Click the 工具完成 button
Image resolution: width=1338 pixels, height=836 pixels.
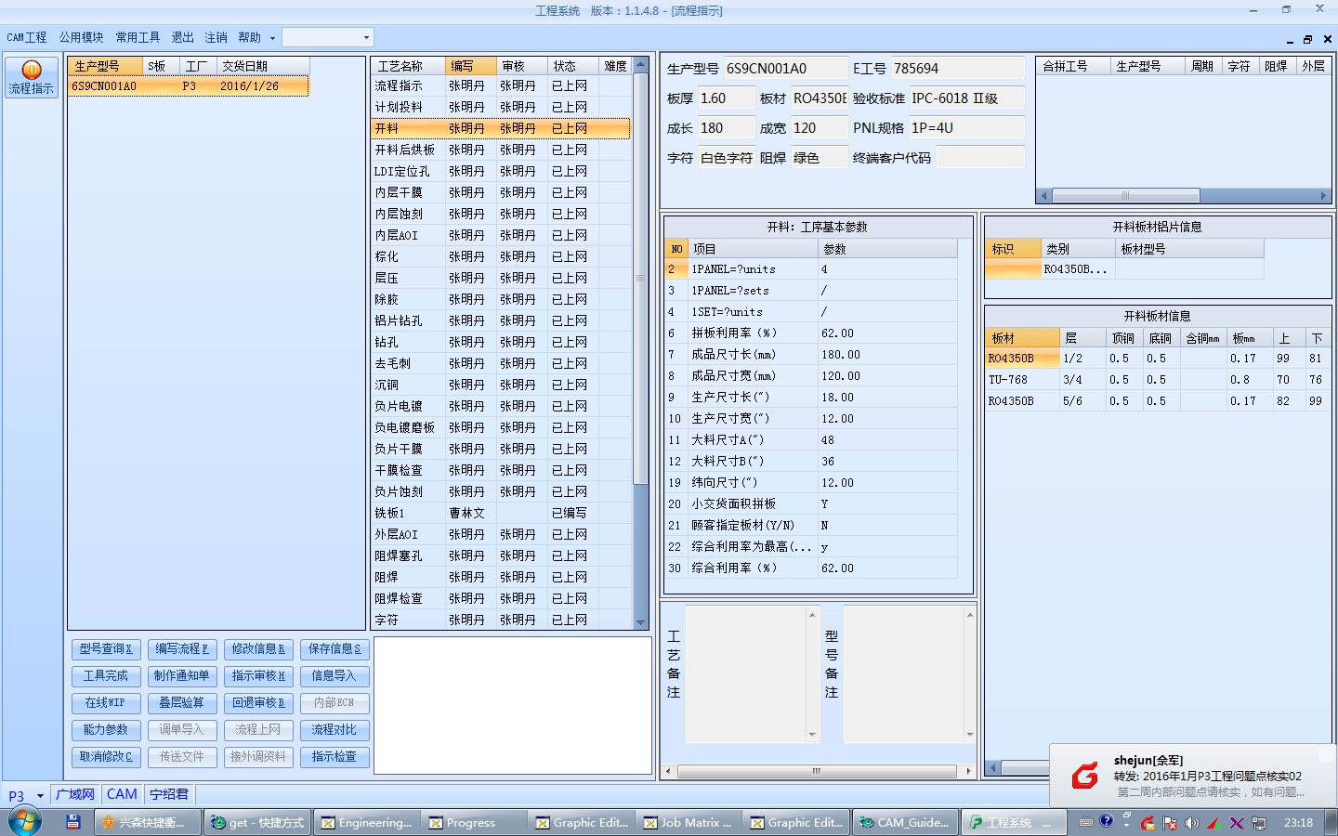(x=106, y=676)
